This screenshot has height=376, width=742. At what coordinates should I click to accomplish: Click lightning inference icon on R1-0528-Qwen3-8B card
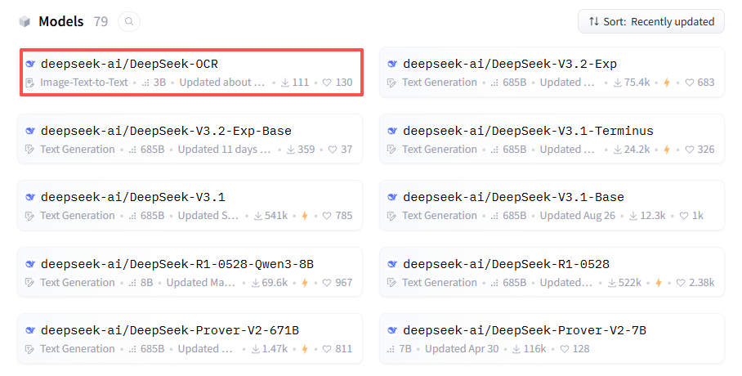point(305,283)
